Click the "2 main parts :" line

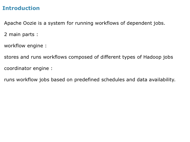coord(21,34)
